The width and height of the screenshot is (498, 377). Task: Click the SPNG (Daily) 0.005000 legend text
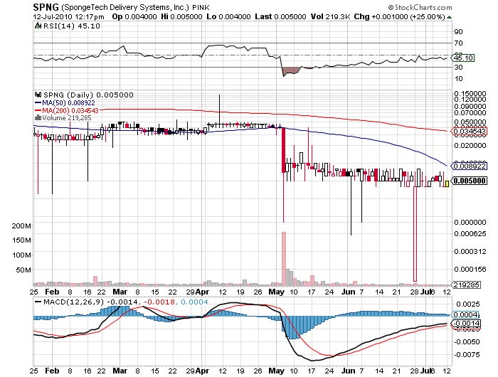(88, 95)
